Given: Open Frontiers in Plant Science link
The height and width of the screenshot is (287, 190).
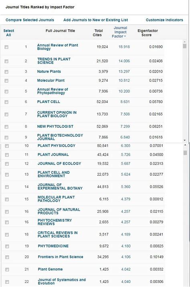Looking at the screenshot, I should [x=61, y=257].
